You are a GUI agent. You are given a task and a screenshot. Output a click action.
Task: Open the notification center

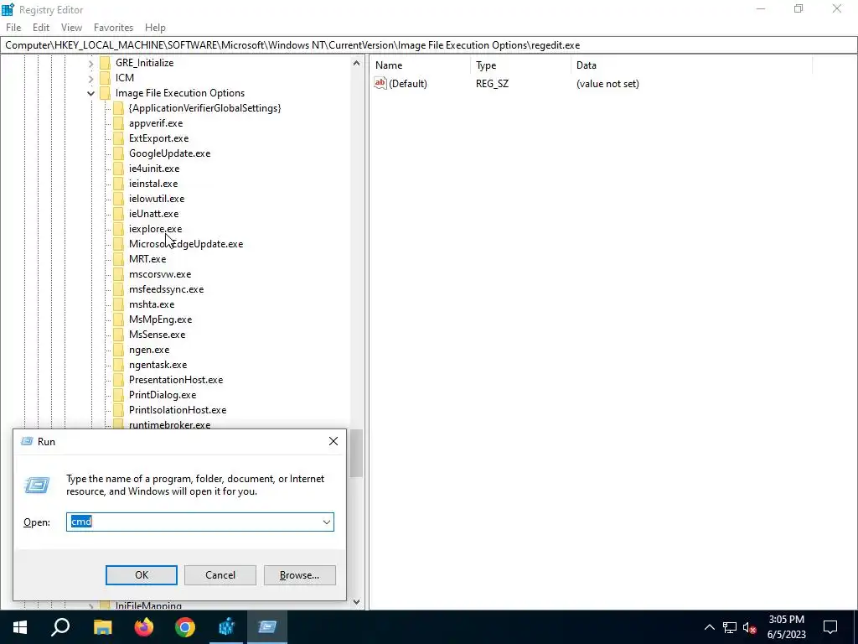coord(830,627)
